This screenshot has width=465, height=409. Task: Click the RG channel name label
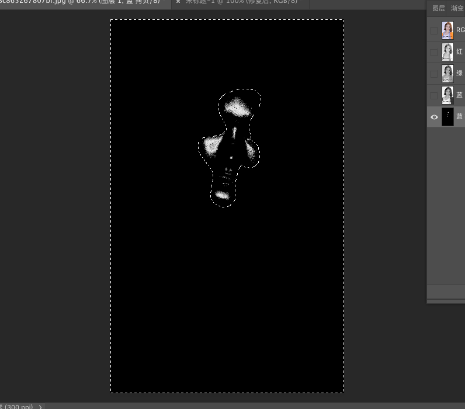tap(460, 30)
